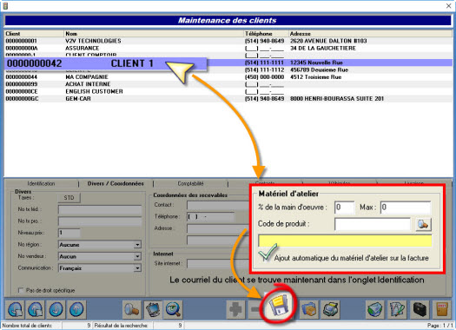
Task: Click the No tx féd input field
Action: [100, 209]
